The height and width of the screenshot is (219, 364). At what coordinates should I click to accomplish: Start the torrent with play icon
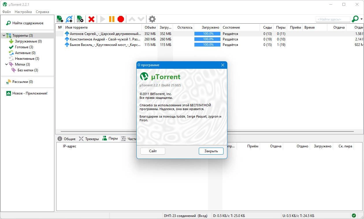coord(103,19)
